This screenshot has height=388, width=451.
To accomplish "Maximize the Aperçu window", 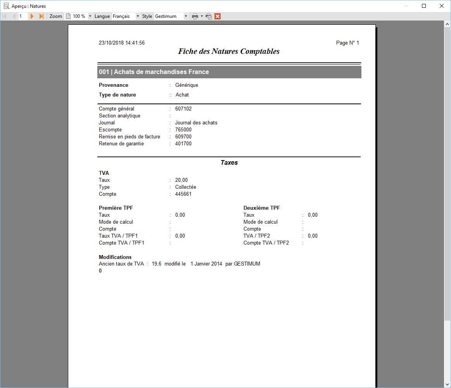I will (424, 6).
